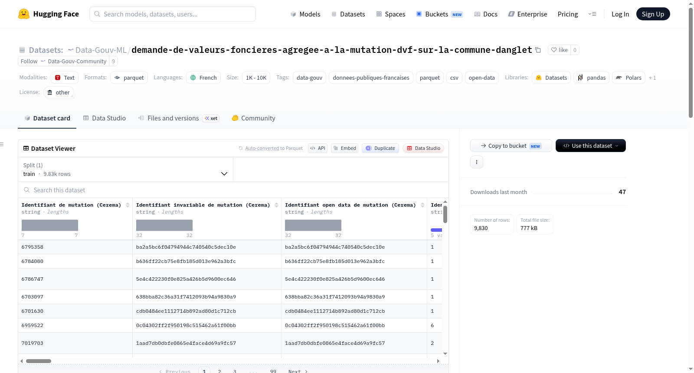Click the Identifiant open data histogram bar
Screen dimensions: 694x373
tap(313, 225)
